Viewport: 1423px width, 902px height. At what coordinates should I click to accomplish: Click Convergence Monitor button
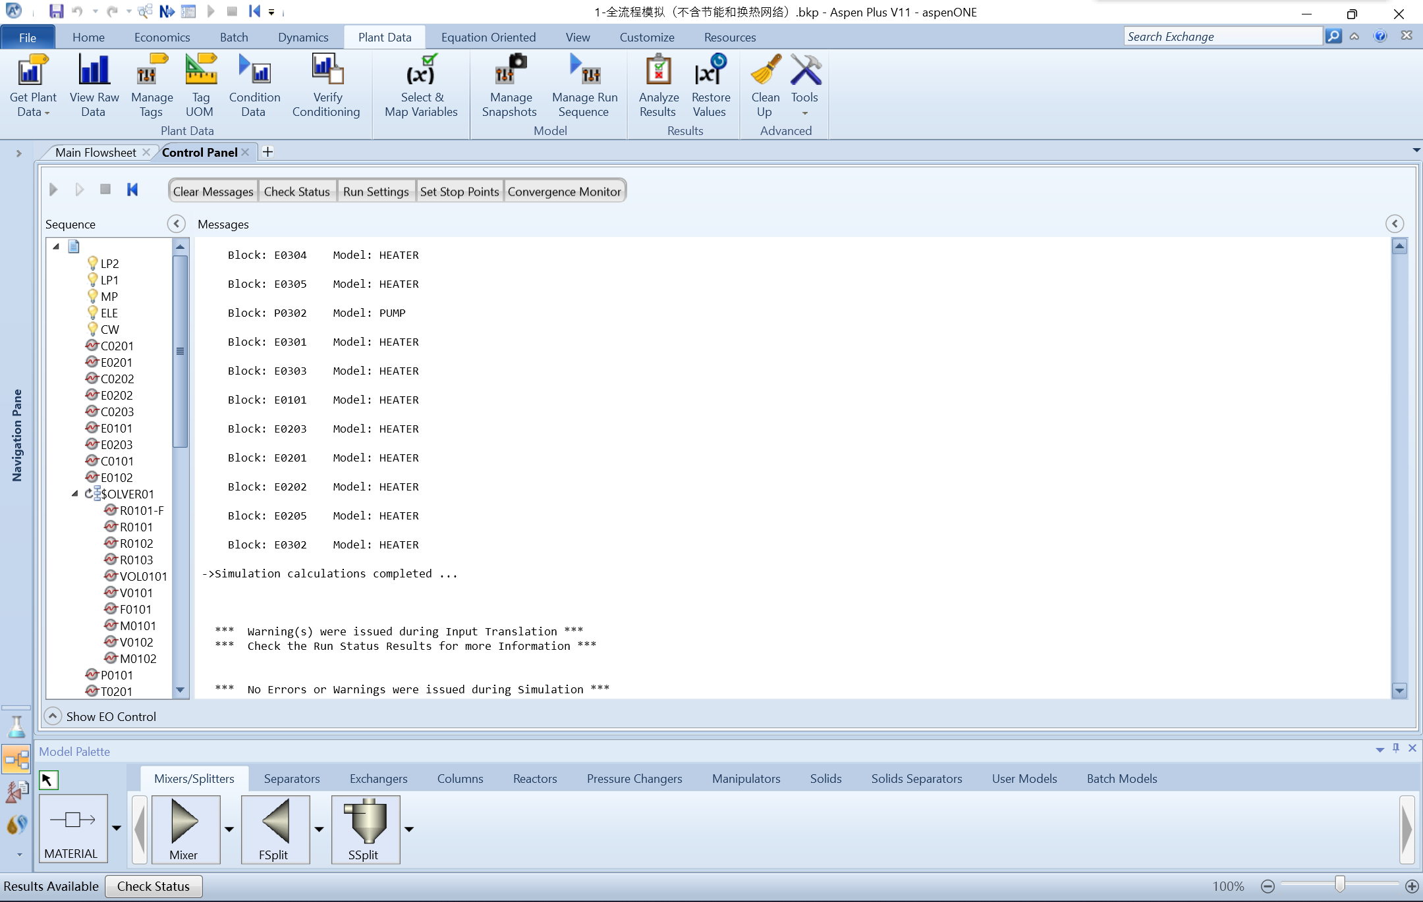(x=564, y=192)
